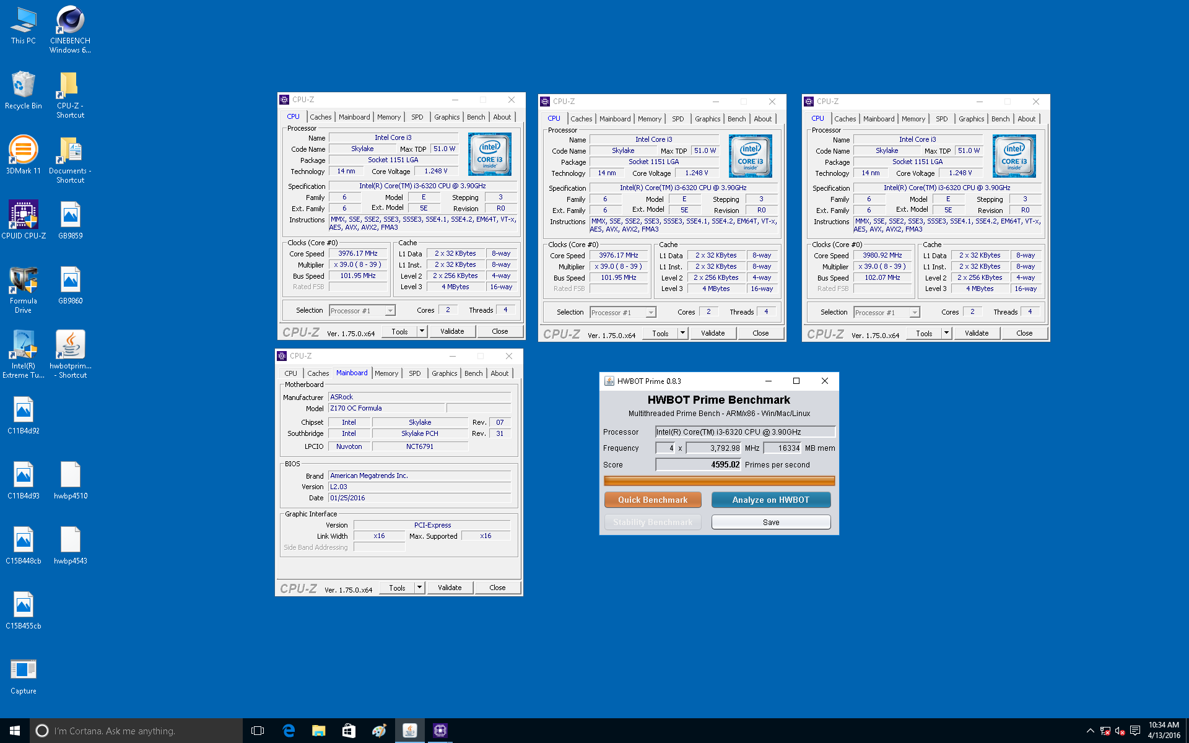Image resolution: width=1189 pixels, height=743 pixels.
Task: Open Tools dropdown arrow in second CPU-Z window
Action: (682, 333)
